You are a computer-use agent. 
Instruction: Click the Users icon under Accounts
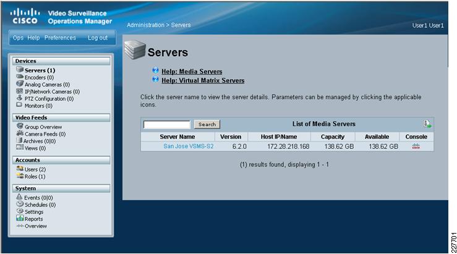click(20, 169)
